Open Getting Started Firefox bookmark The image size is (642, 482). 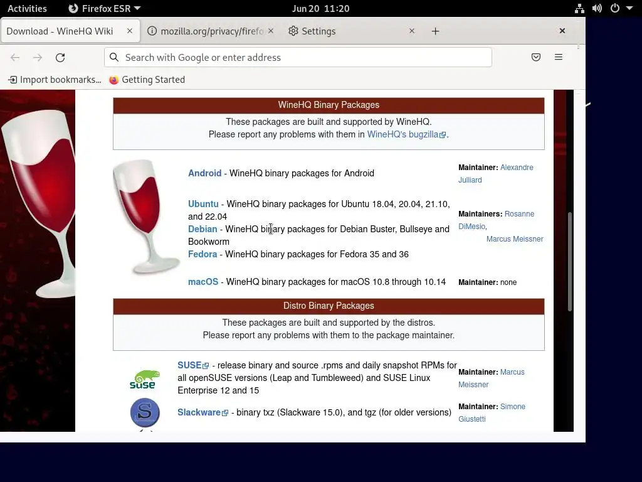(147, 80)
